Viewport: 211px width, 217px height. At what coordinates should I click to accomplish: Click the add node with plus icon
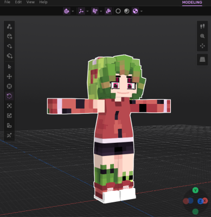9,27
